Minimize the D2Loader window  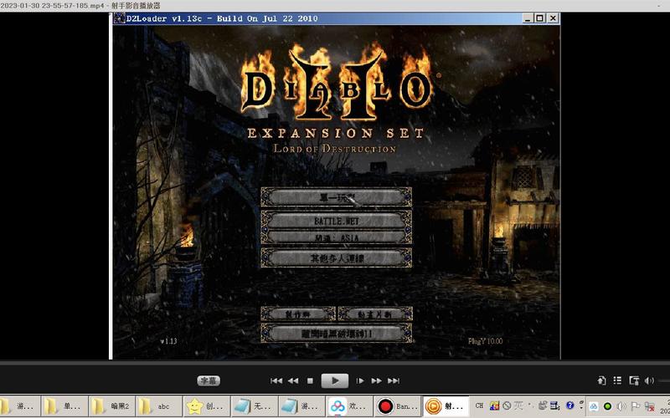click(x=528, y=18)
